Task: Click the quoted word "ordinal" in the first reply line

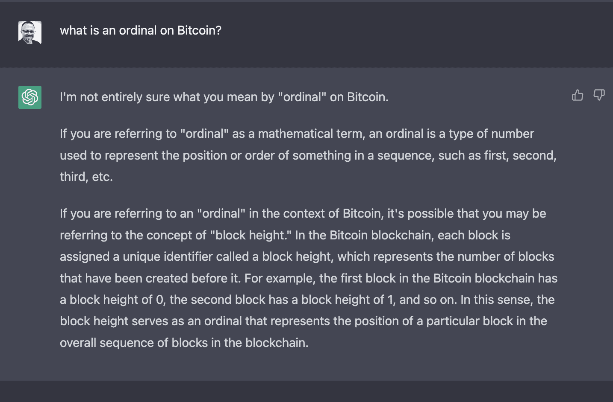Action: tap(302, 97)
